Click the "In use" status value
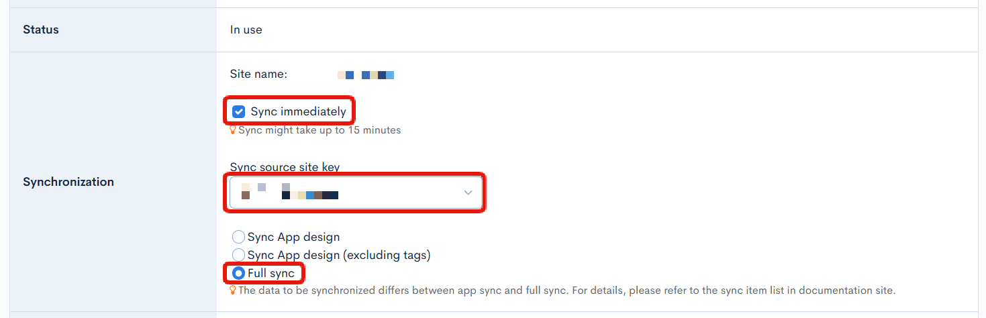This screenshot has height=318, width=986. 246,30
